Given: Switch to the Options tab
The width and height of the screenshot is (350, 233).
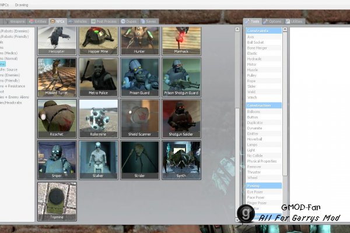Looking at the screenshot, I should [x=272, y=22].
